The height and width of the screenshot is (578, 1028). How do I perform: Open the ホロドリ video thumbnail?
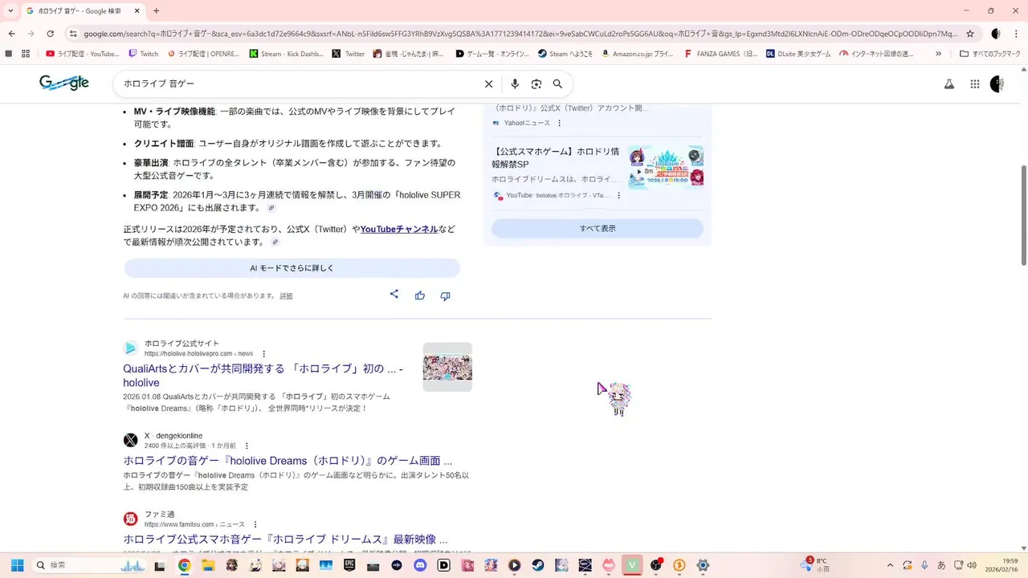(x=666, y=167)
